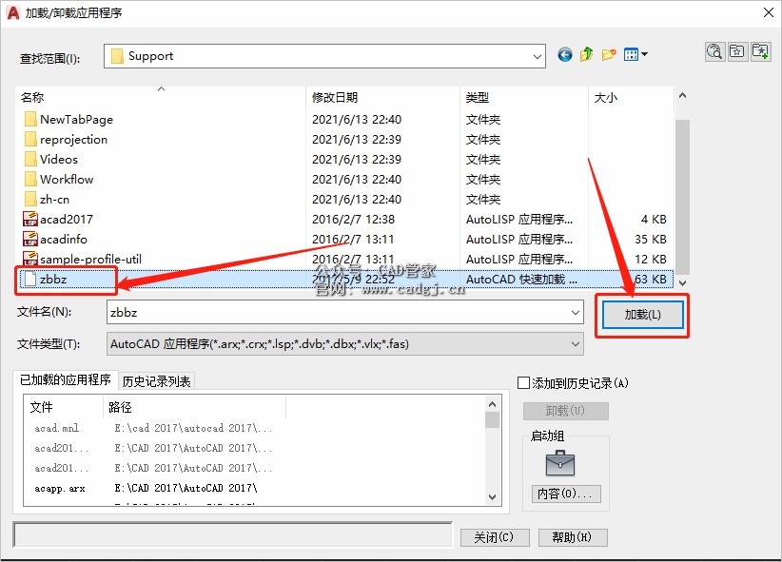Sort files by 名称 column header

tap(161, 98)
